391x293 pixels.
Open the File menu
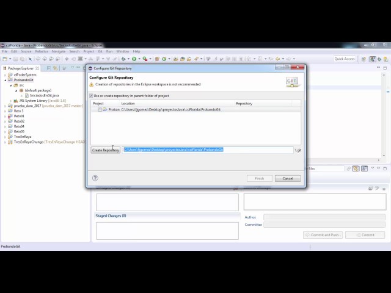coord(4,51)
